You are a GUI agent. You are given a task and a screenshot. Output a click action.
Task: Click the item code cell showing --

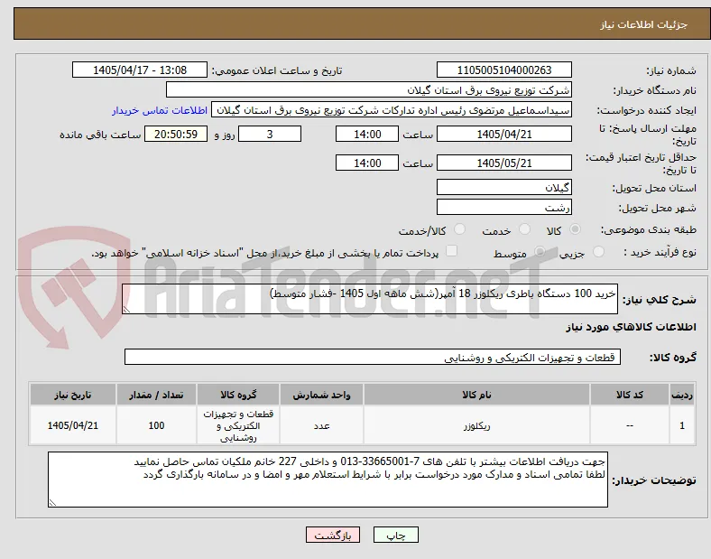pyautogui.click(x=630, y=425)
